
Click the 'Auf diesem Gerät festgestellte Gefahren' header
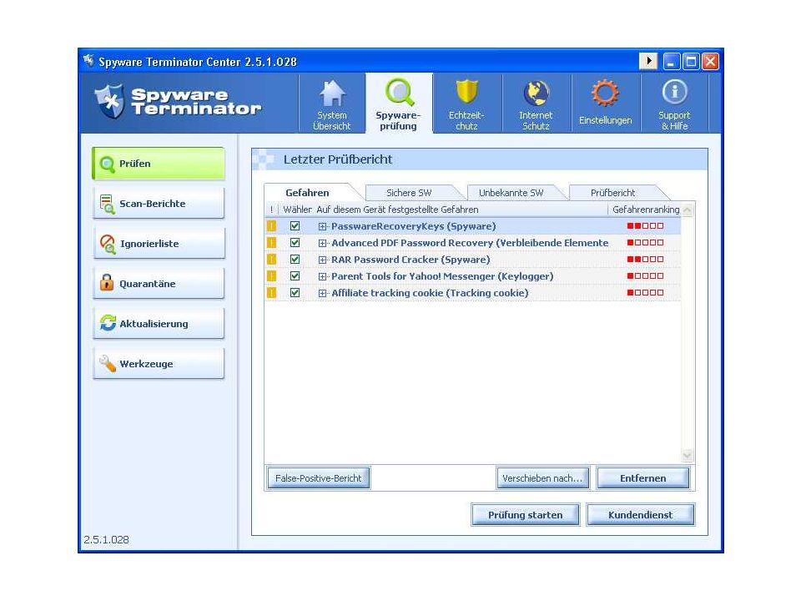tap(397, 210)
